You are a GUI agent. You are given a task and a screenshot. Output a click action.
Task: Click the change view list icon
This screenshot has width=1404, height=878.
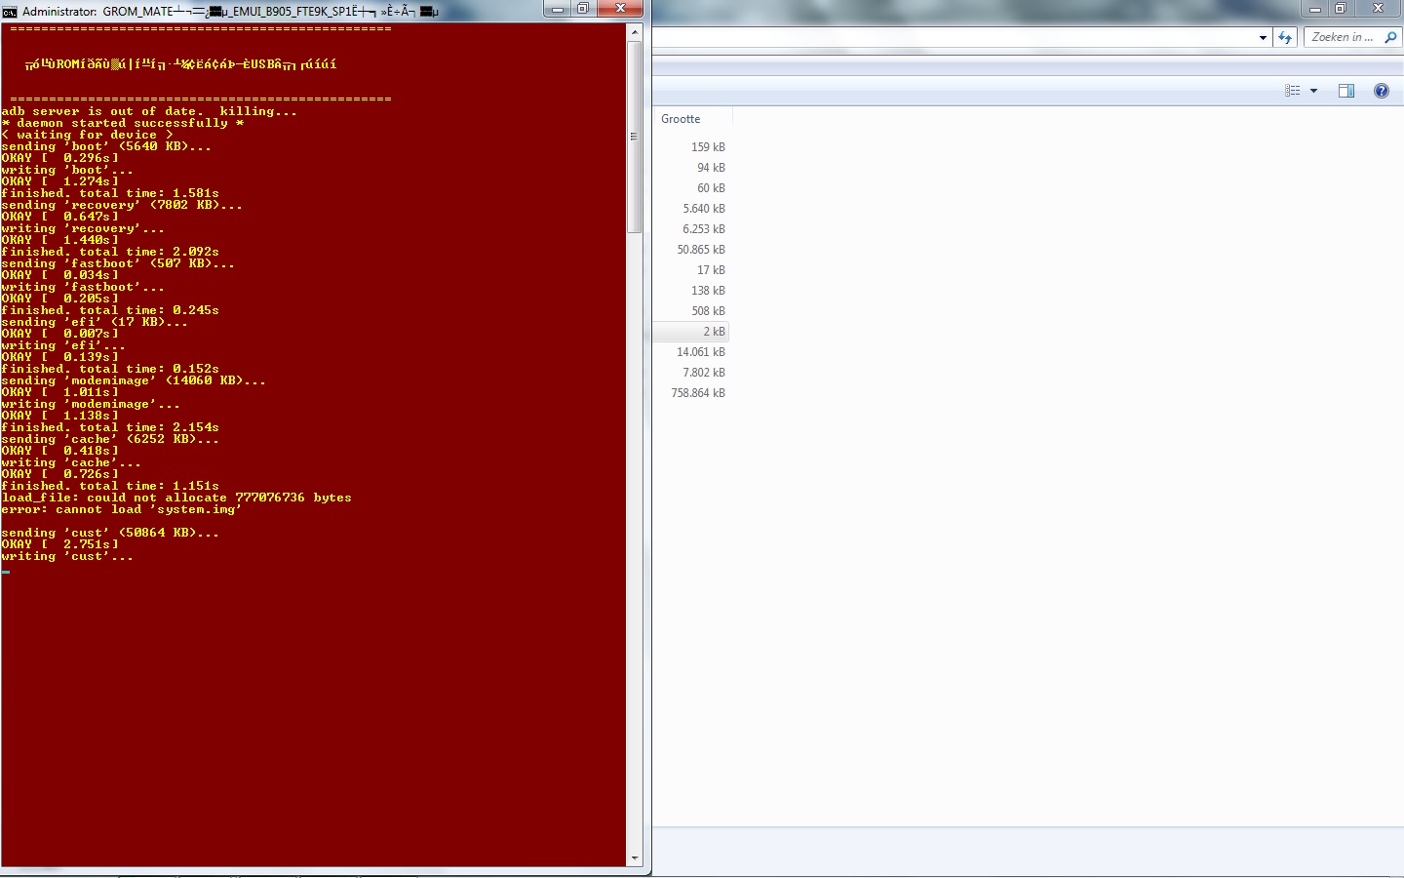pyautogui.click(x=1293, y=91)
